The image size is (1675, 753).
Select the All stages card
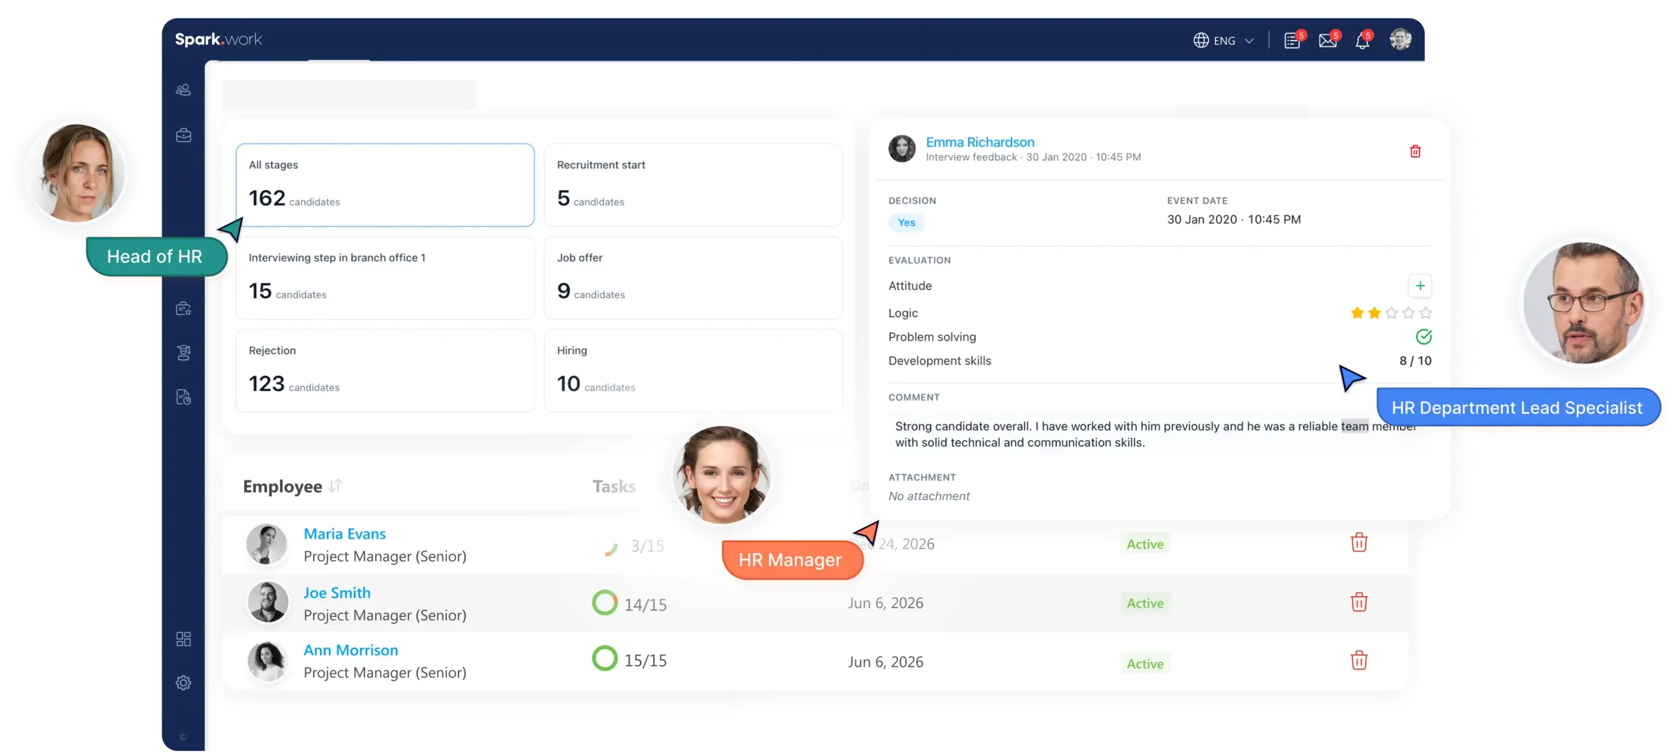pos(385,185)
